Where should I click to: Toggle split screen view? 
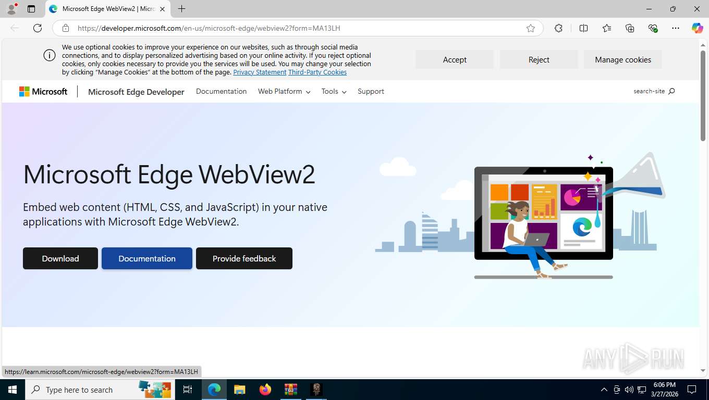pyautogui.click(x=584, y=28)
